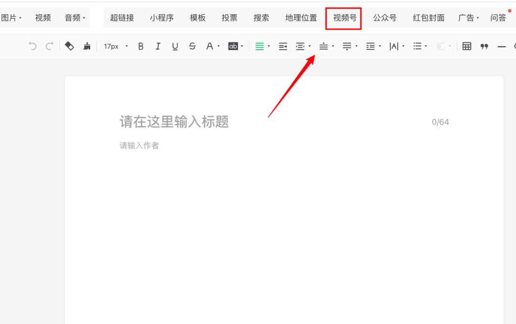Screen dimensions: 516x324
Task: Activate the format painter brush
Action: click(x=86, y=46)
